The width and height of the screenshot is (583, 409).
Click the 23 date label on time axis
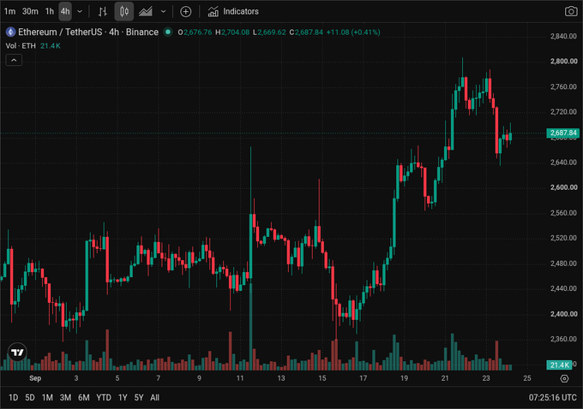[x=486, y=378]
